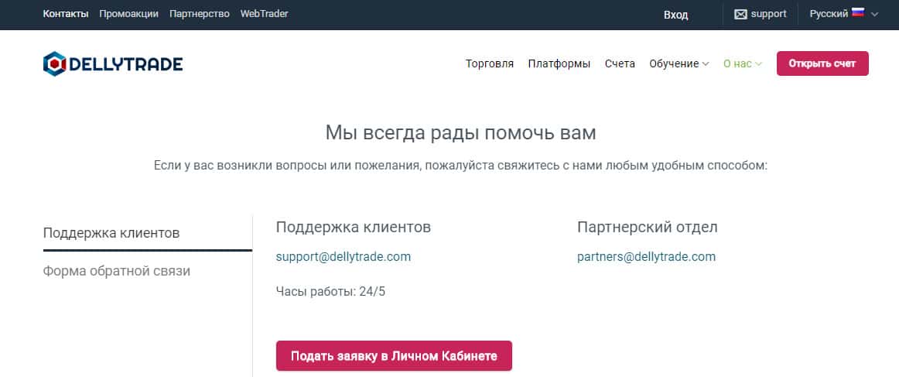Viewport: 899px width, 377px height.
Task: Open the Контакты top link
Action: tap(65, 13)
